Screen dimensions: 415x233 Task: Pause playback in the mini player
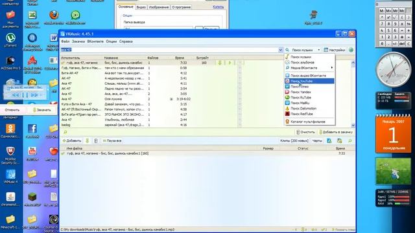25,95
